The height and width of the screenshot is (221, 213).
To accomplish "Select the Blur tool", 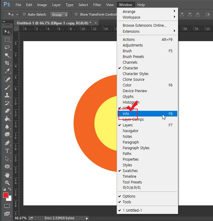I will coord(7,126).
